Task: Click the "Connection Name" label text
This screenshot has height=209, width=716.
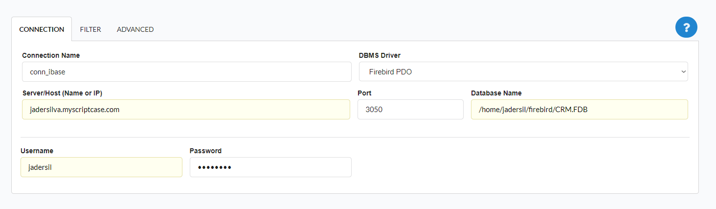Action: pyautogui.click(x=51, y=55)
